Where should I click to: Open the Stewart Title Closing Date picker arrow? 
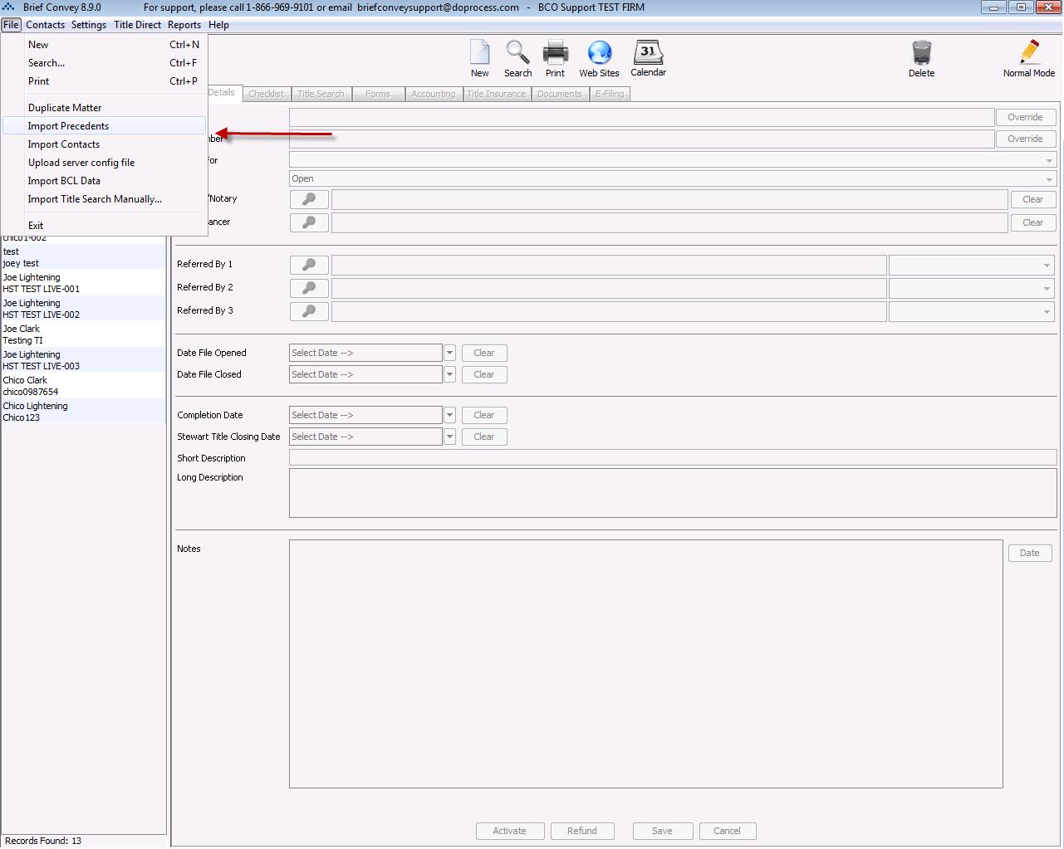(x=449, y=437)
